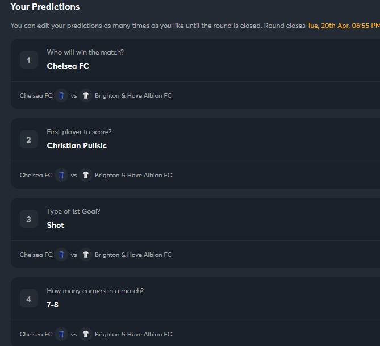Click the Your Predictions heading
The width and height of the screenshot is (380, 346).
point(45,7)
